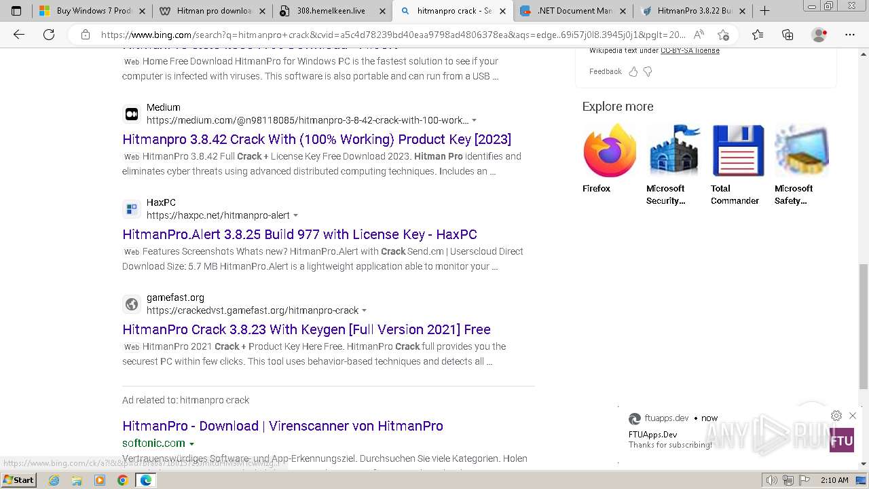Click the browser Back arrow
Viewport: 869px width, 489px height.
point(19,35)
